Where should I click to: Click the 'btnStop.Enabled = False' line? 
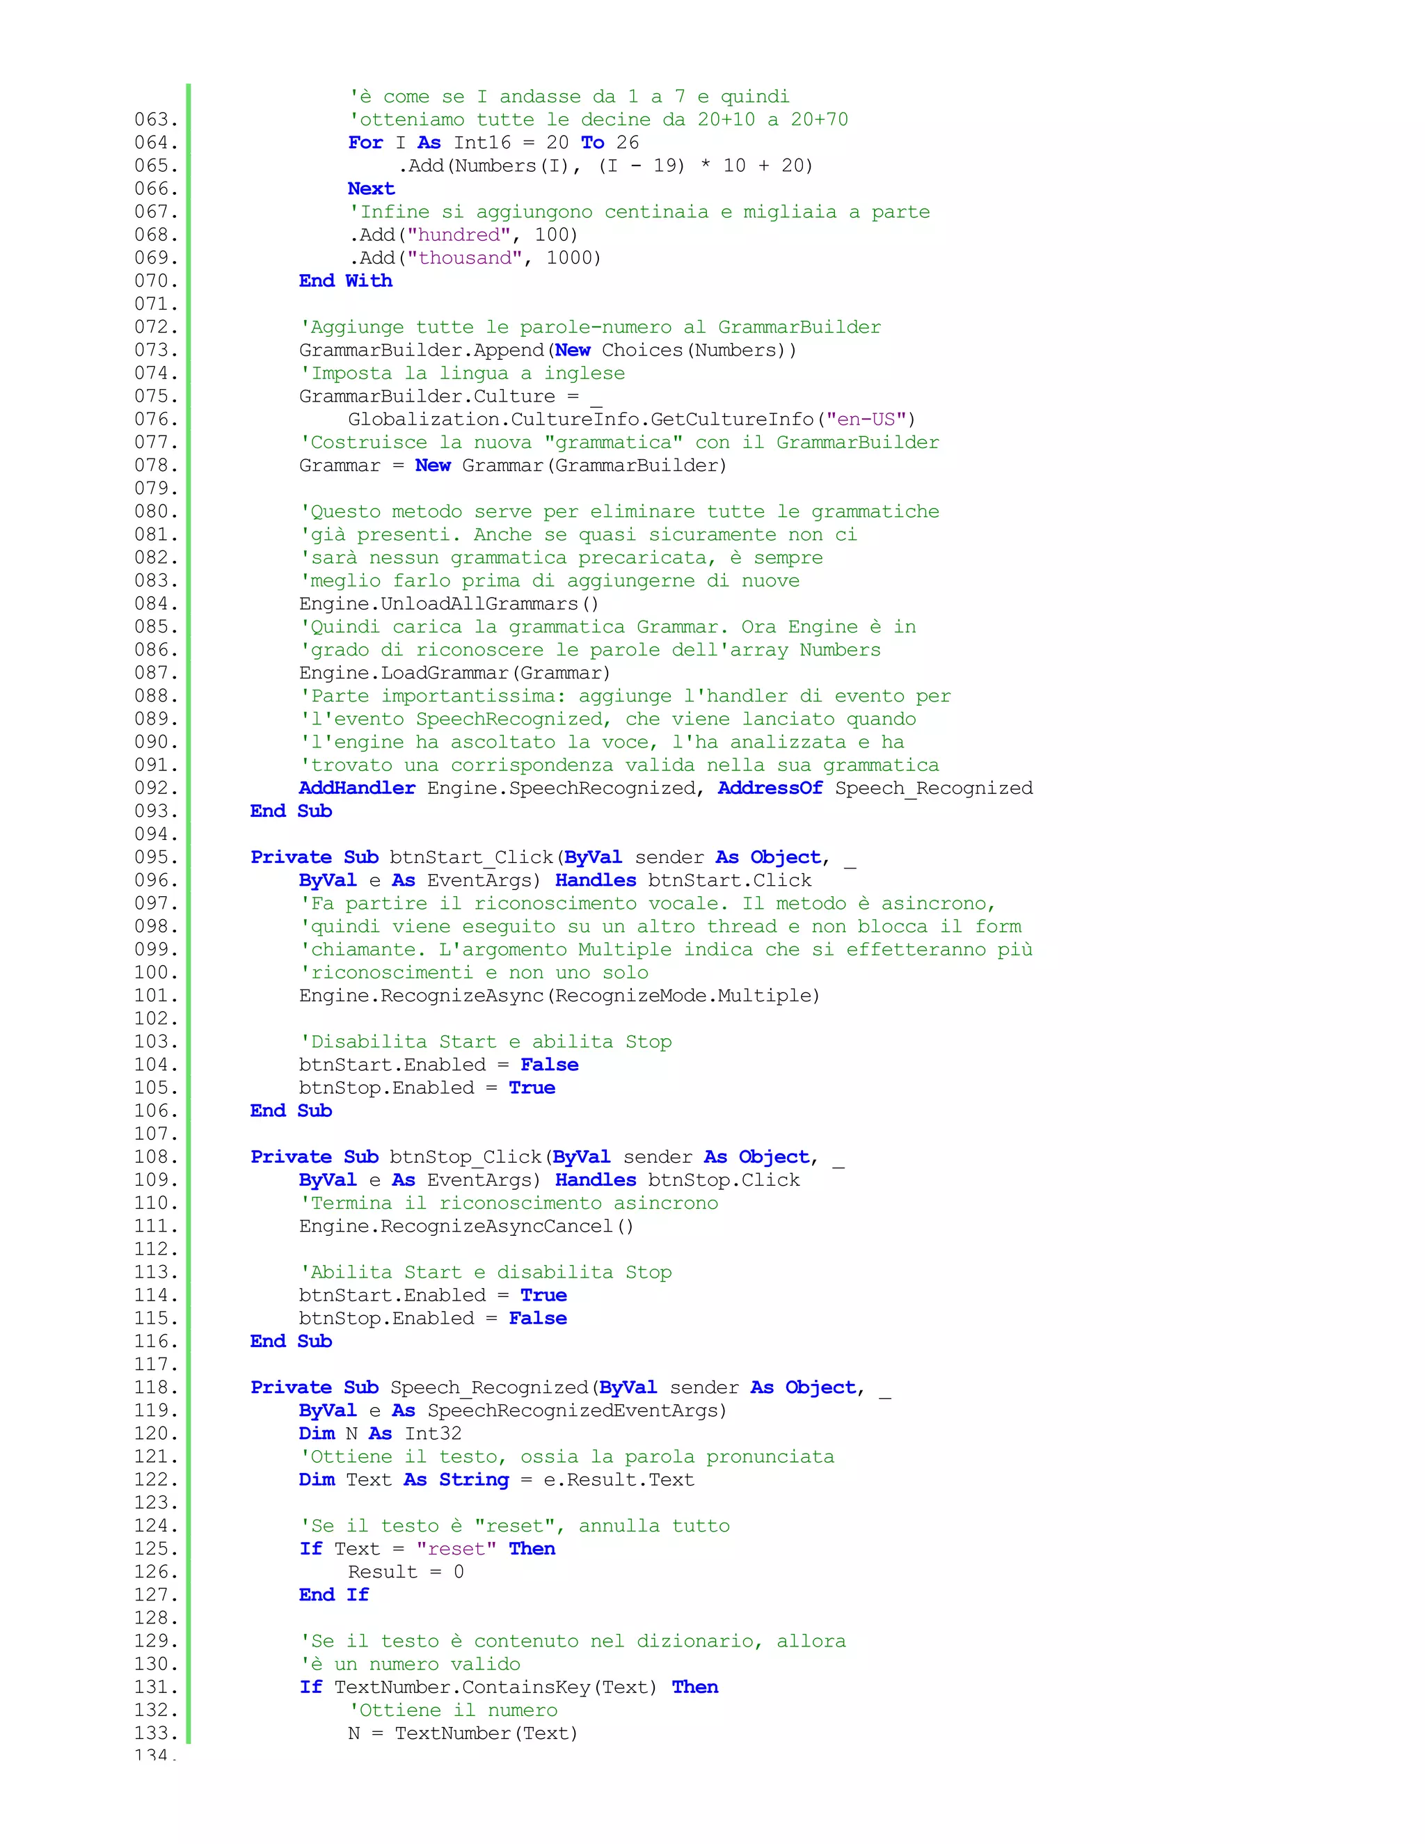(x=433, y=1319)
